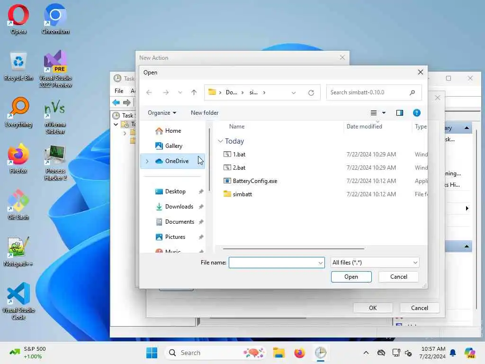Open Desktop quick access location

pyautogui.click(x=172, y=191)
